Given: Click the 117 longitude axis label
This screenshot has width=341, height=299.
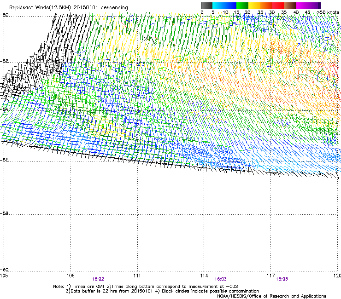Looking at the screenshot, I should 270,276.
